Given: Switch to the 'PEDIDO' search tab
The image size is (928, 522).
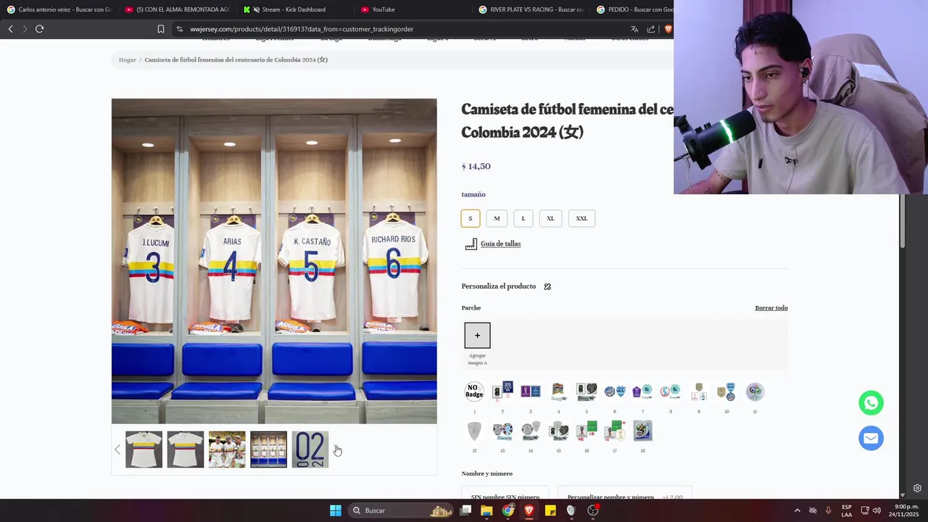Looking at the screenshot, I should click(x=635, y=9).
